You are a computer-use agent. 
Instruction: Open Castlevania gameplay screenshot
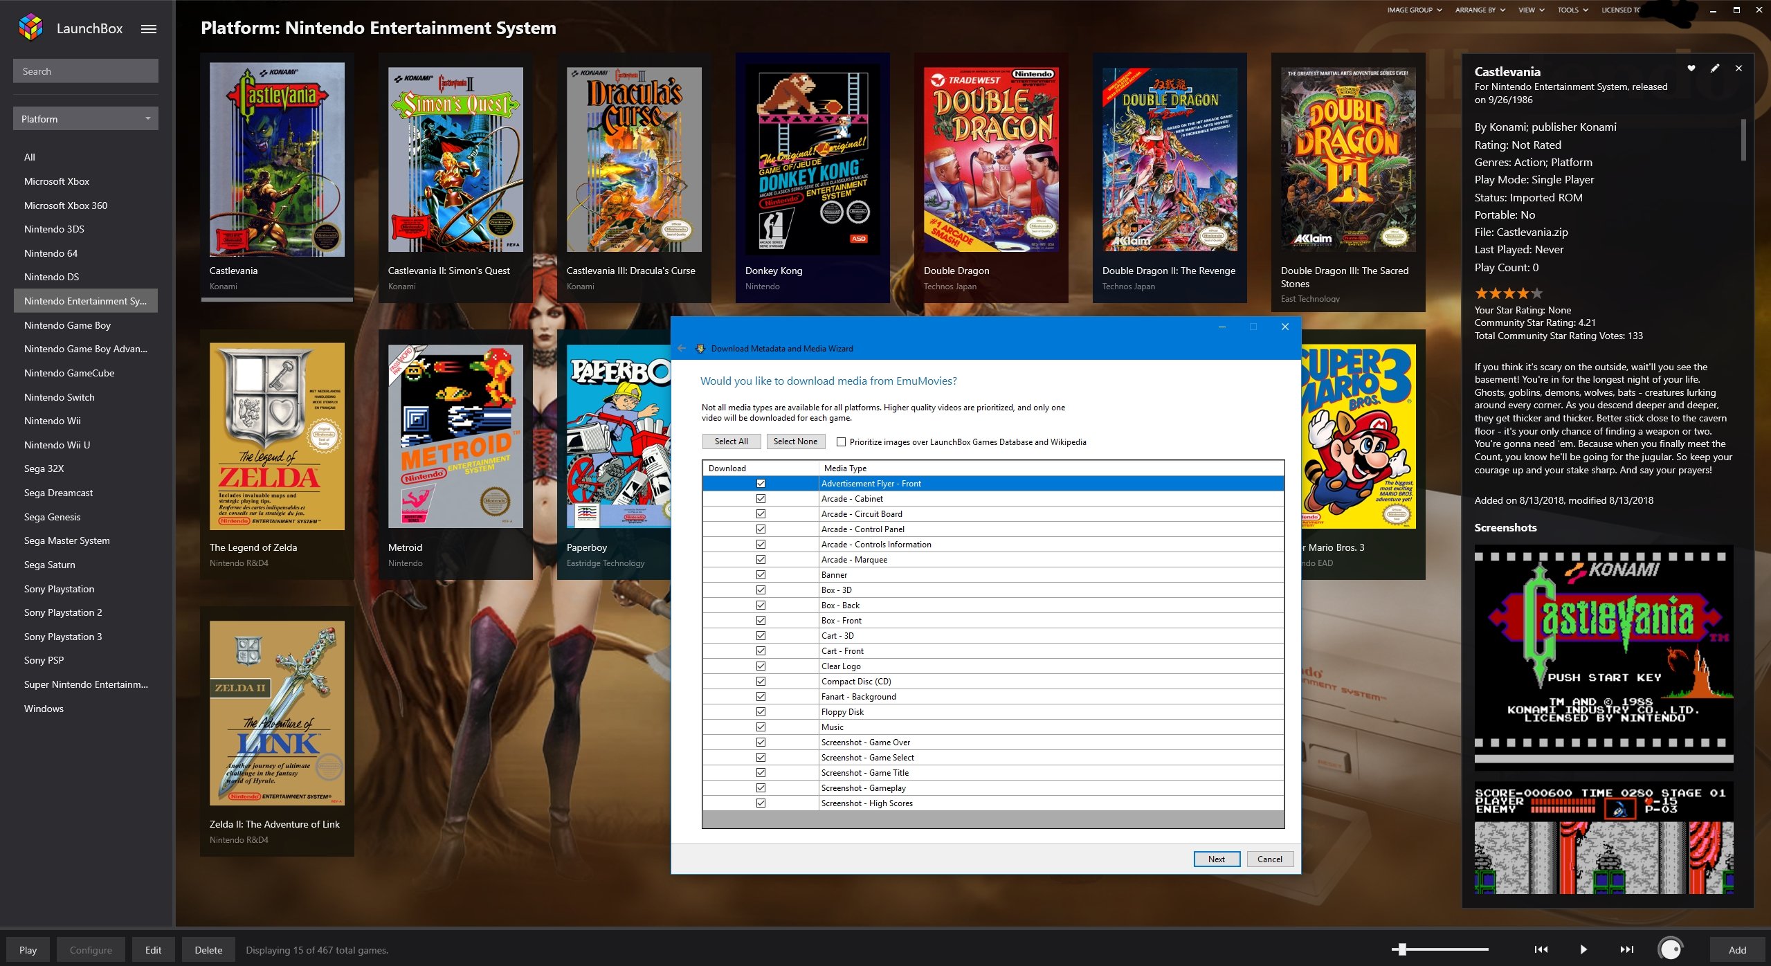click(1604, 838)
